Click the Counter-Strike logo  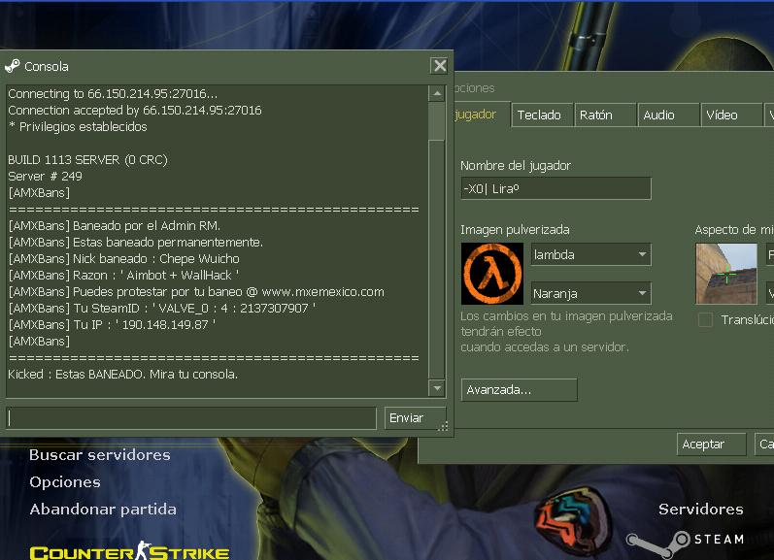(x=129, y=551)
